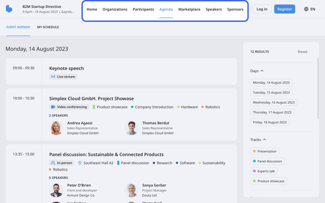Click the b2match logo icon
Screen dimensions: 325x203
[x=9, y=9]
